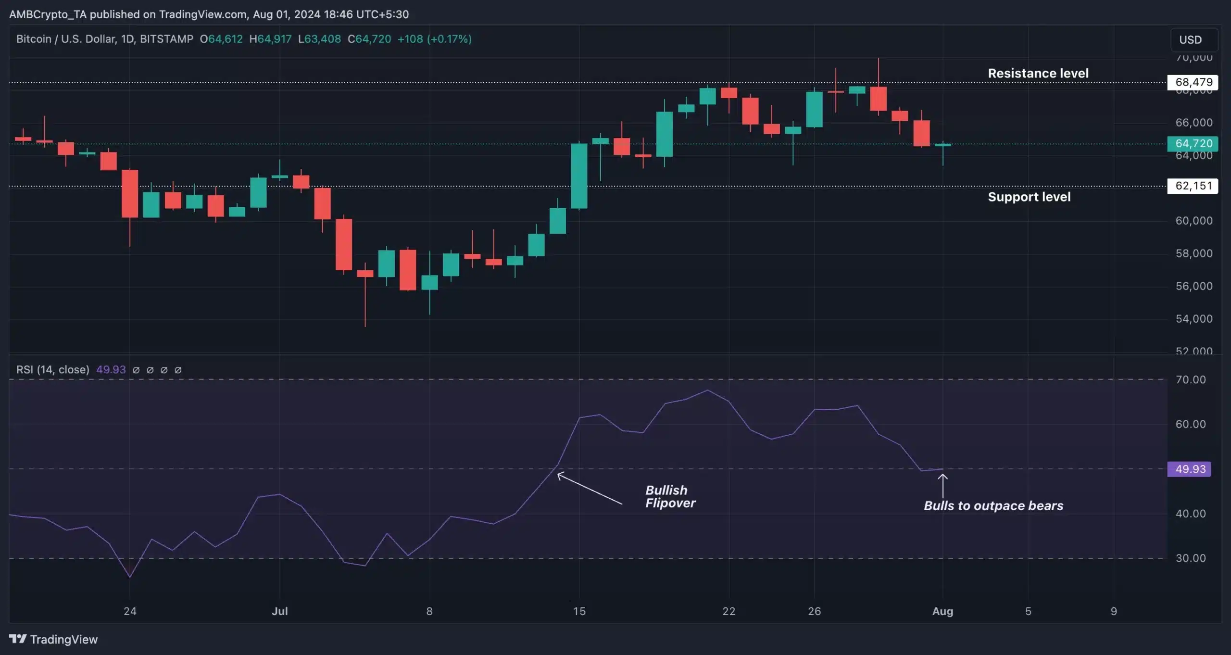Click the 60,000 price axis label
The image size is (1231, 655).
1194,220
